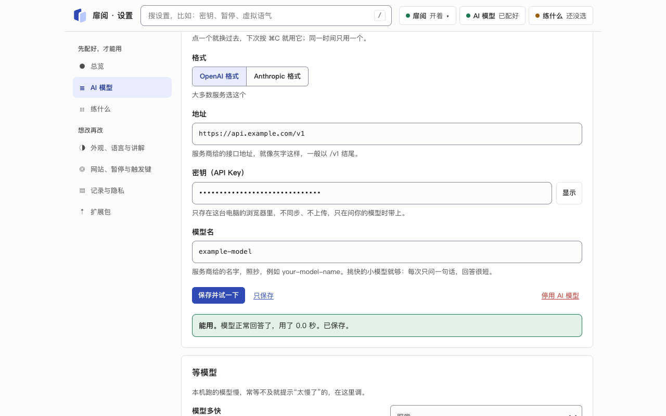Click 显示 to reveal the API key
This screenshot has width=666, height=416.
click(x=569, y=193)
